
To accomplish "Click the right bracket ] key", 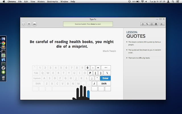I will click(101, 73).
